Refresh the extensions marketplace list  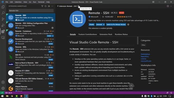click(x=45, y=6)
